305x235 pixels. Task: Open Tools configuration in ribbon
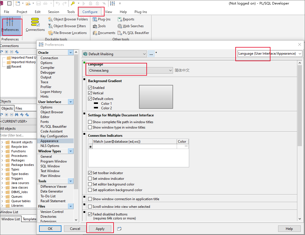point(99,26)
